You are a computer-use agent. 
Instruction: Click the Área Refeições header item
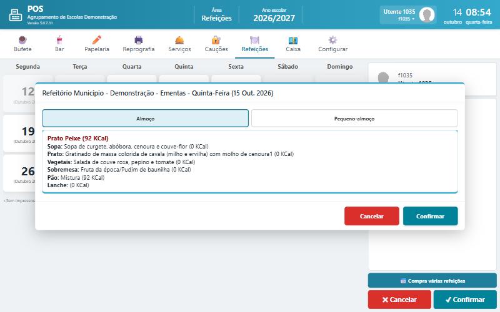tap(216, 15)
